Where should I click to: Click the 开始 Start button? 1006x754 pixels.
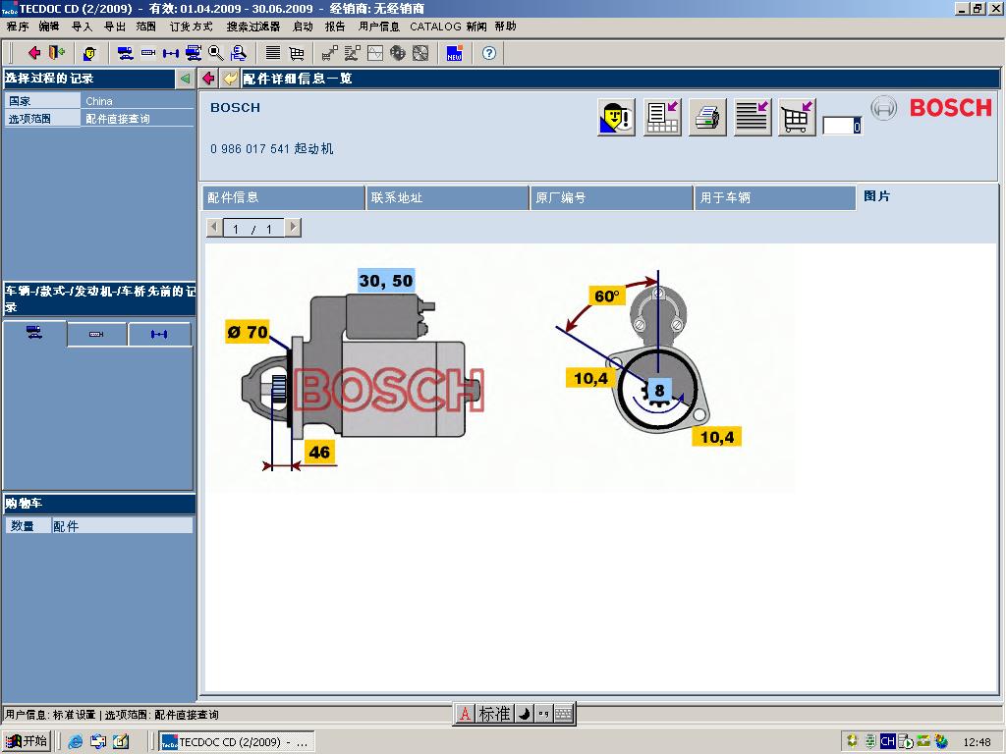pos(27,741)
